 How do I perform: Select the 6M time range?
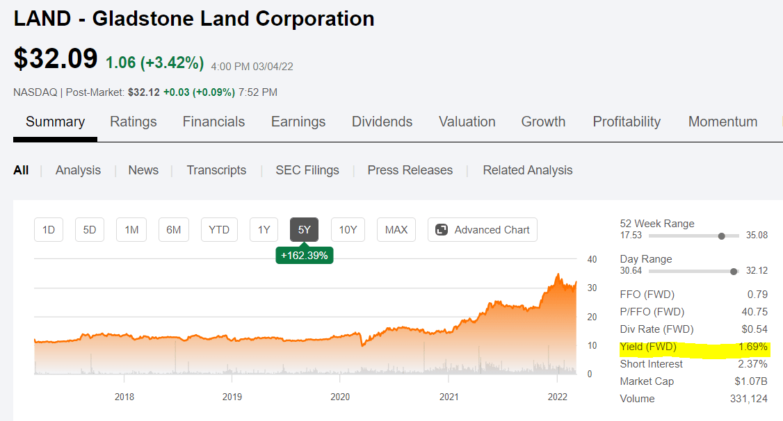tap(173, 229)
